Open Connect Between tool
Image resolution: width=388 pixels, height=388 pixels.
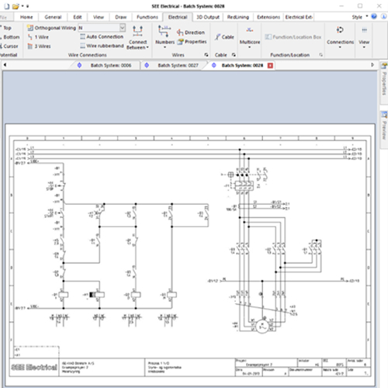pyautogui.click(x=137, y=37)
